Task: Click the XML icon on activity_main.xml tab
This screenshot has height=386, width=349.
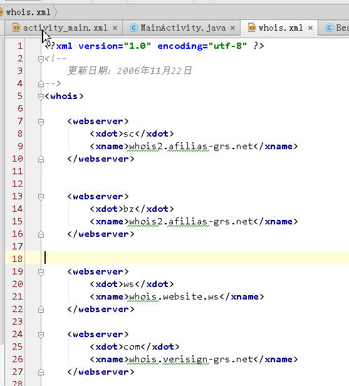Action: (x=16, y=28)
